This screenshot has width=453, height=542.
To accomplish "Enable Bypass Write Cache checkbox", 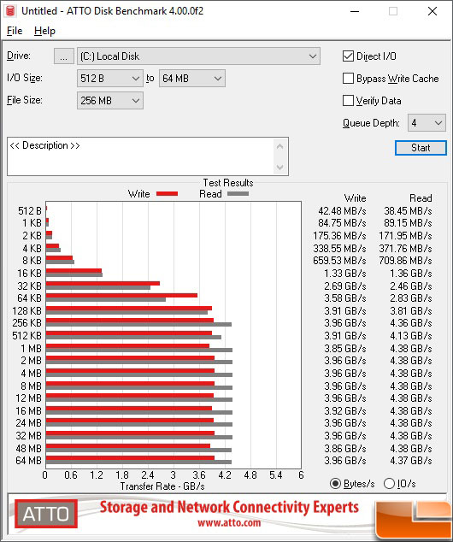I will click(x=348, y=79).
